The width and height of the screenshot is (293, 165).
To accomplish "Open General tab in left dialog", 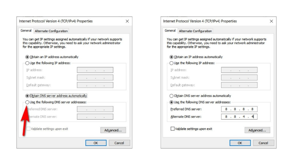I will coord(26,30).
